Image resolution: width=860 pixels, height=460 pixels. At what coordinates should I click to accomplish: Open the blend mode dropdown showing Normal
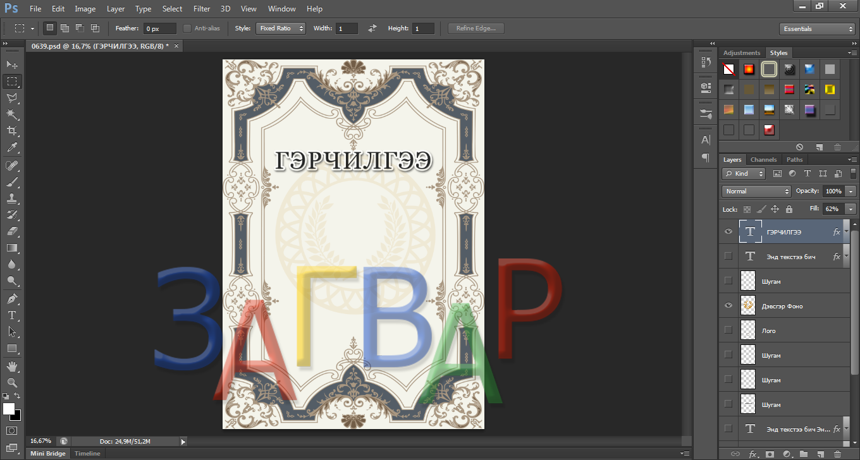(756, 191)
